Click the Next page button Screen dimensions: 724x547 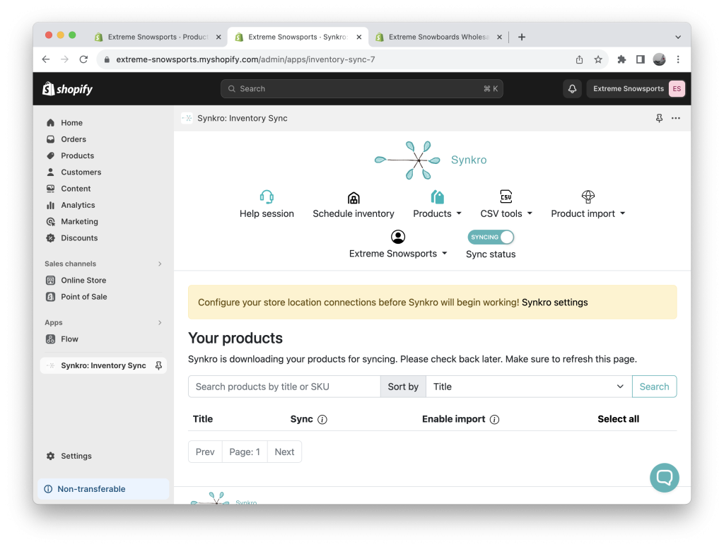284,452
